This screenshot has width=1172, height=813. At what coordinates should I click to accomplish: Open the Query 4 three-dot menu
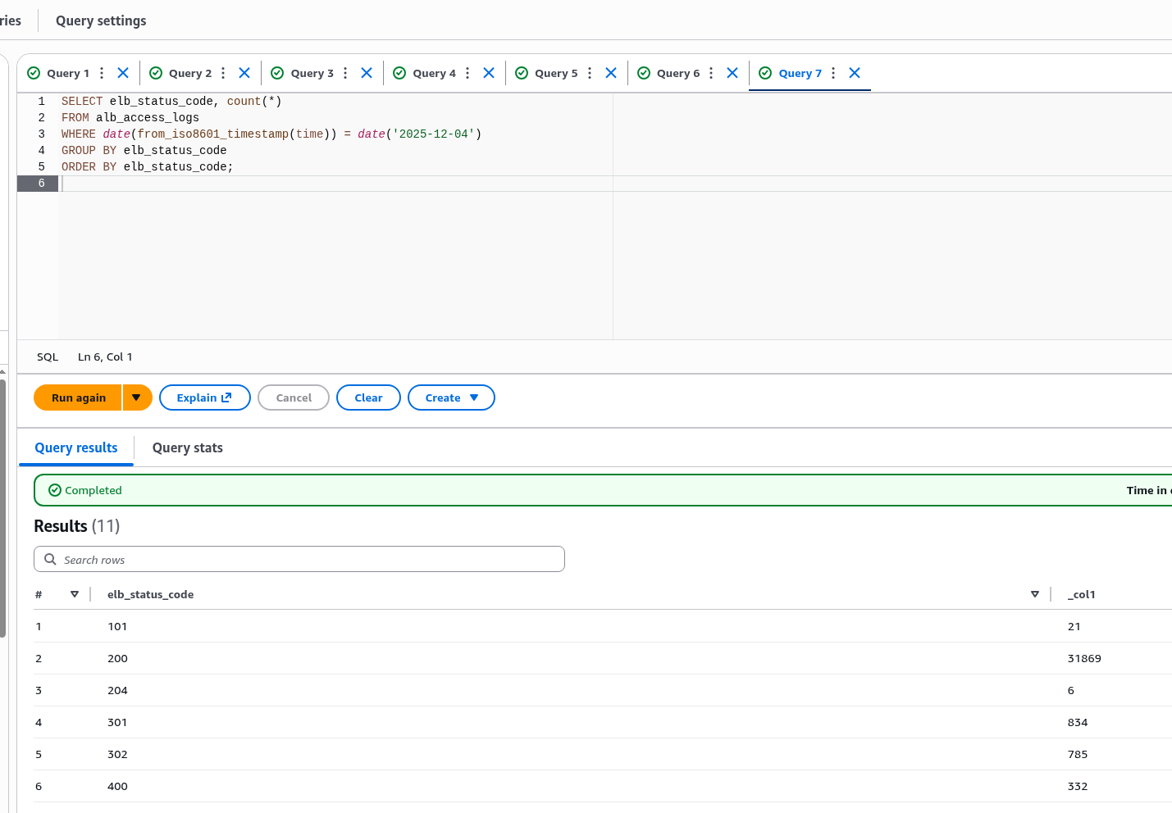(x=467, y=73)
